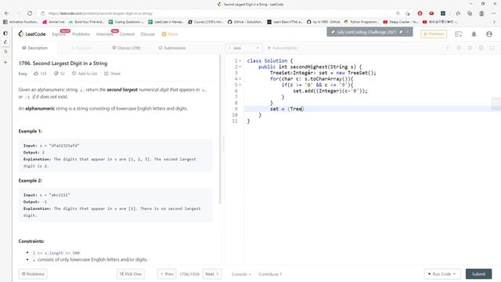Switch to the Description tab
The width and height of the screenshot is (501, 282).
click(34, 48)
